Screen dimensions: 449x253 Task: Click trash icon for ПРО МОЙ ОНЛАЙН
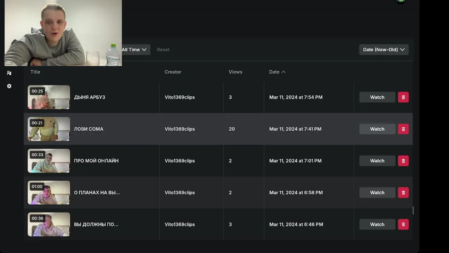(x=403, y=161)
